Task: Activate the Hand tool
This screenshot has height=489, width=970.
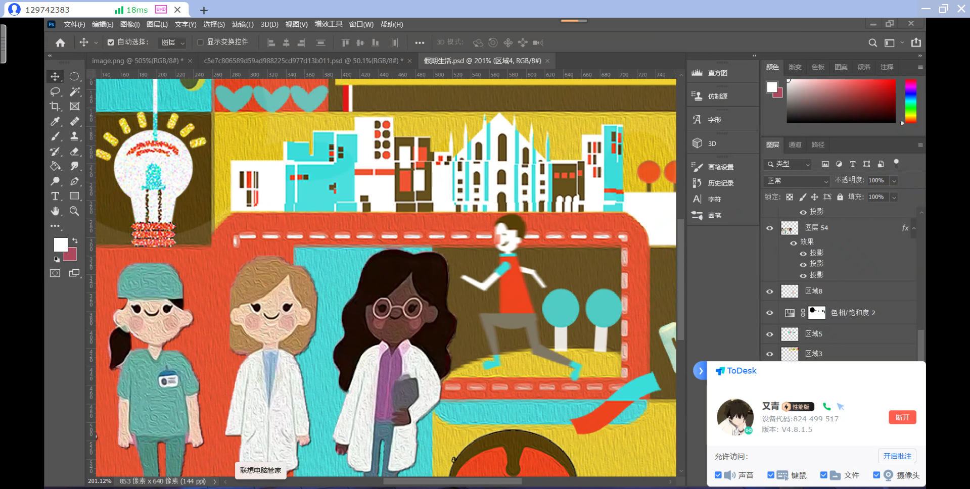Action: [55, 211]
